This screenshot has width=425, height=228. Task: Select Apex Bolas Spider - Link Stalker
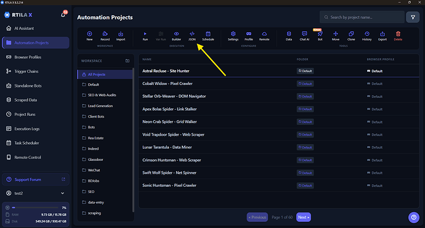tap(279, 109)
